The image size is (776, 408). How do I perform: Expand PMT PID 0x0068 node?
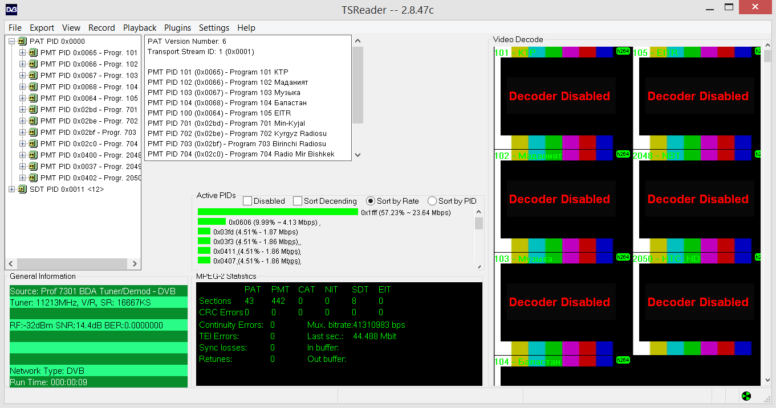[x=23, y=86]
